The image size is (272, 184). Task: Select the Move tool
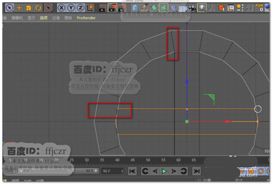pyautogui.click(x=19, y=8)
